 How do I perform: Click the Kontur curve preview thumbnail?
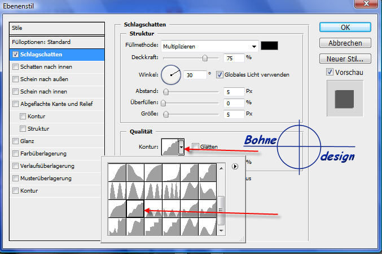(x=170, y=148)
